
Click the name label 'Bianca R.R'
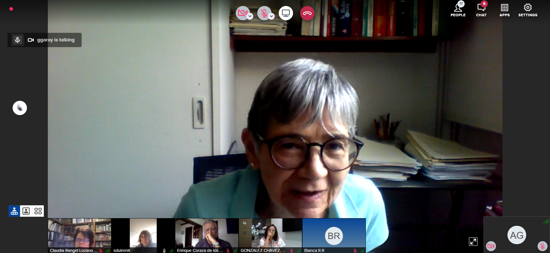tap(314, 250)
